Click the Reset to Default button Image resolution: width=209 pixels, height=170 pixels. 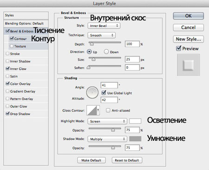pos(127,160)
